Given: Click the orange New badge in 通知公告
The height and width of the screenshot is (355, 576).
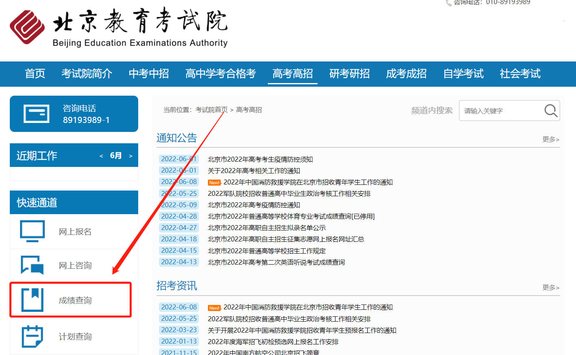Looking at the screenshot, I should click(214, 182).
